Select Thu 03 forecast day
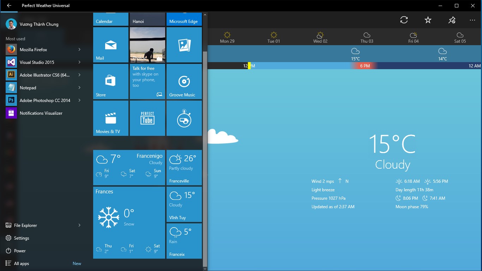The image size is (482, 271). 367,37
